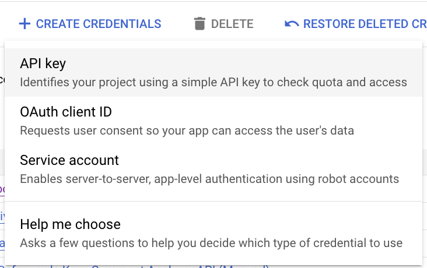The image size is (427, 268).
Task: Choose OAuth client ID from the menu
Action: point(213,121)
